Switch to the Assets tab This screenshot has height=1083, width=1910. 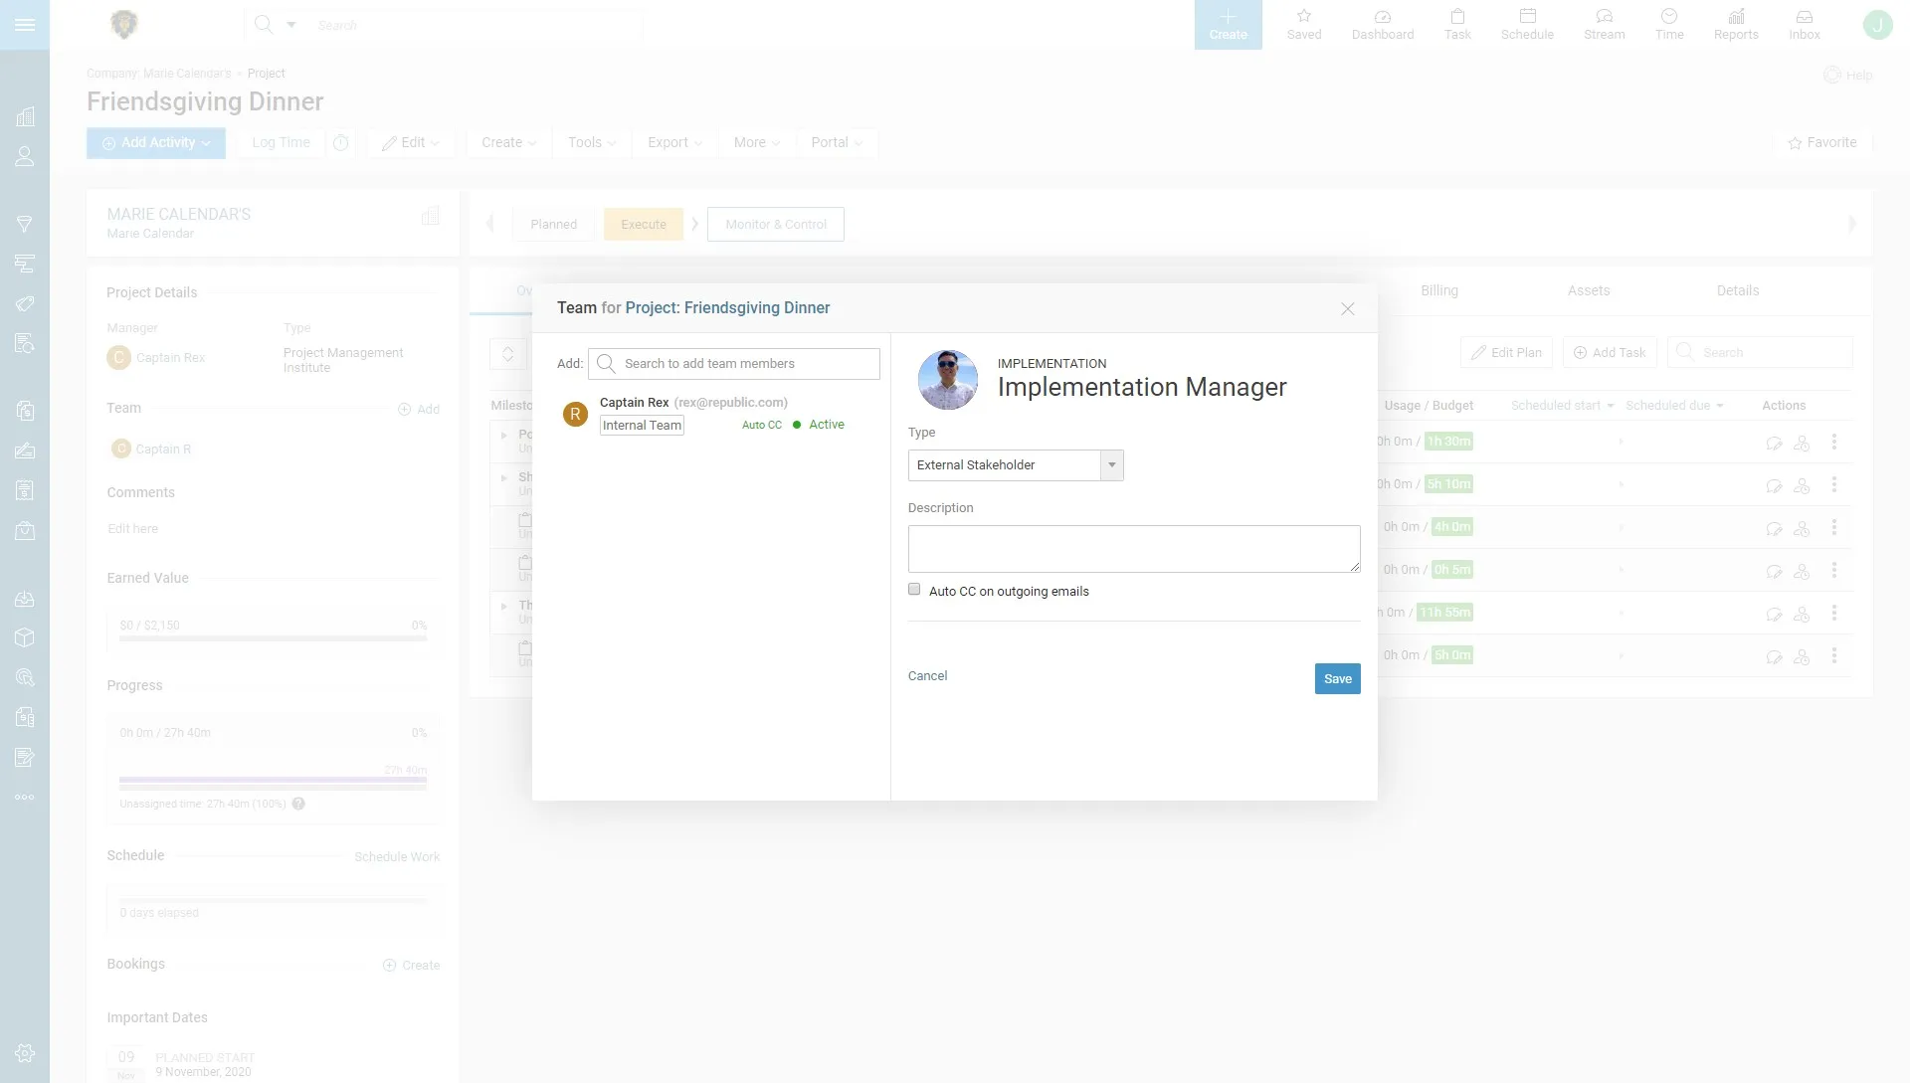coord(1588,290)
